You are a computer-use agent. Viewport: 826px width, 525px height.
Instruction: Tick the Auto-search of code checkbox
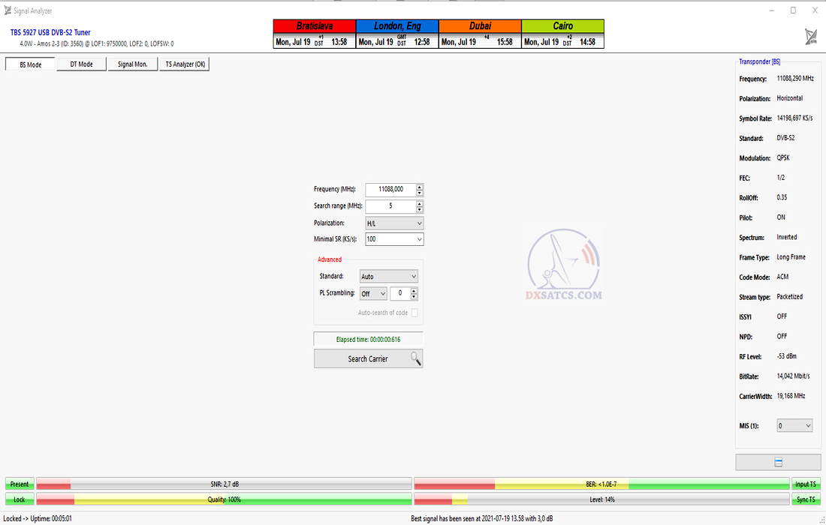point(415,313)
